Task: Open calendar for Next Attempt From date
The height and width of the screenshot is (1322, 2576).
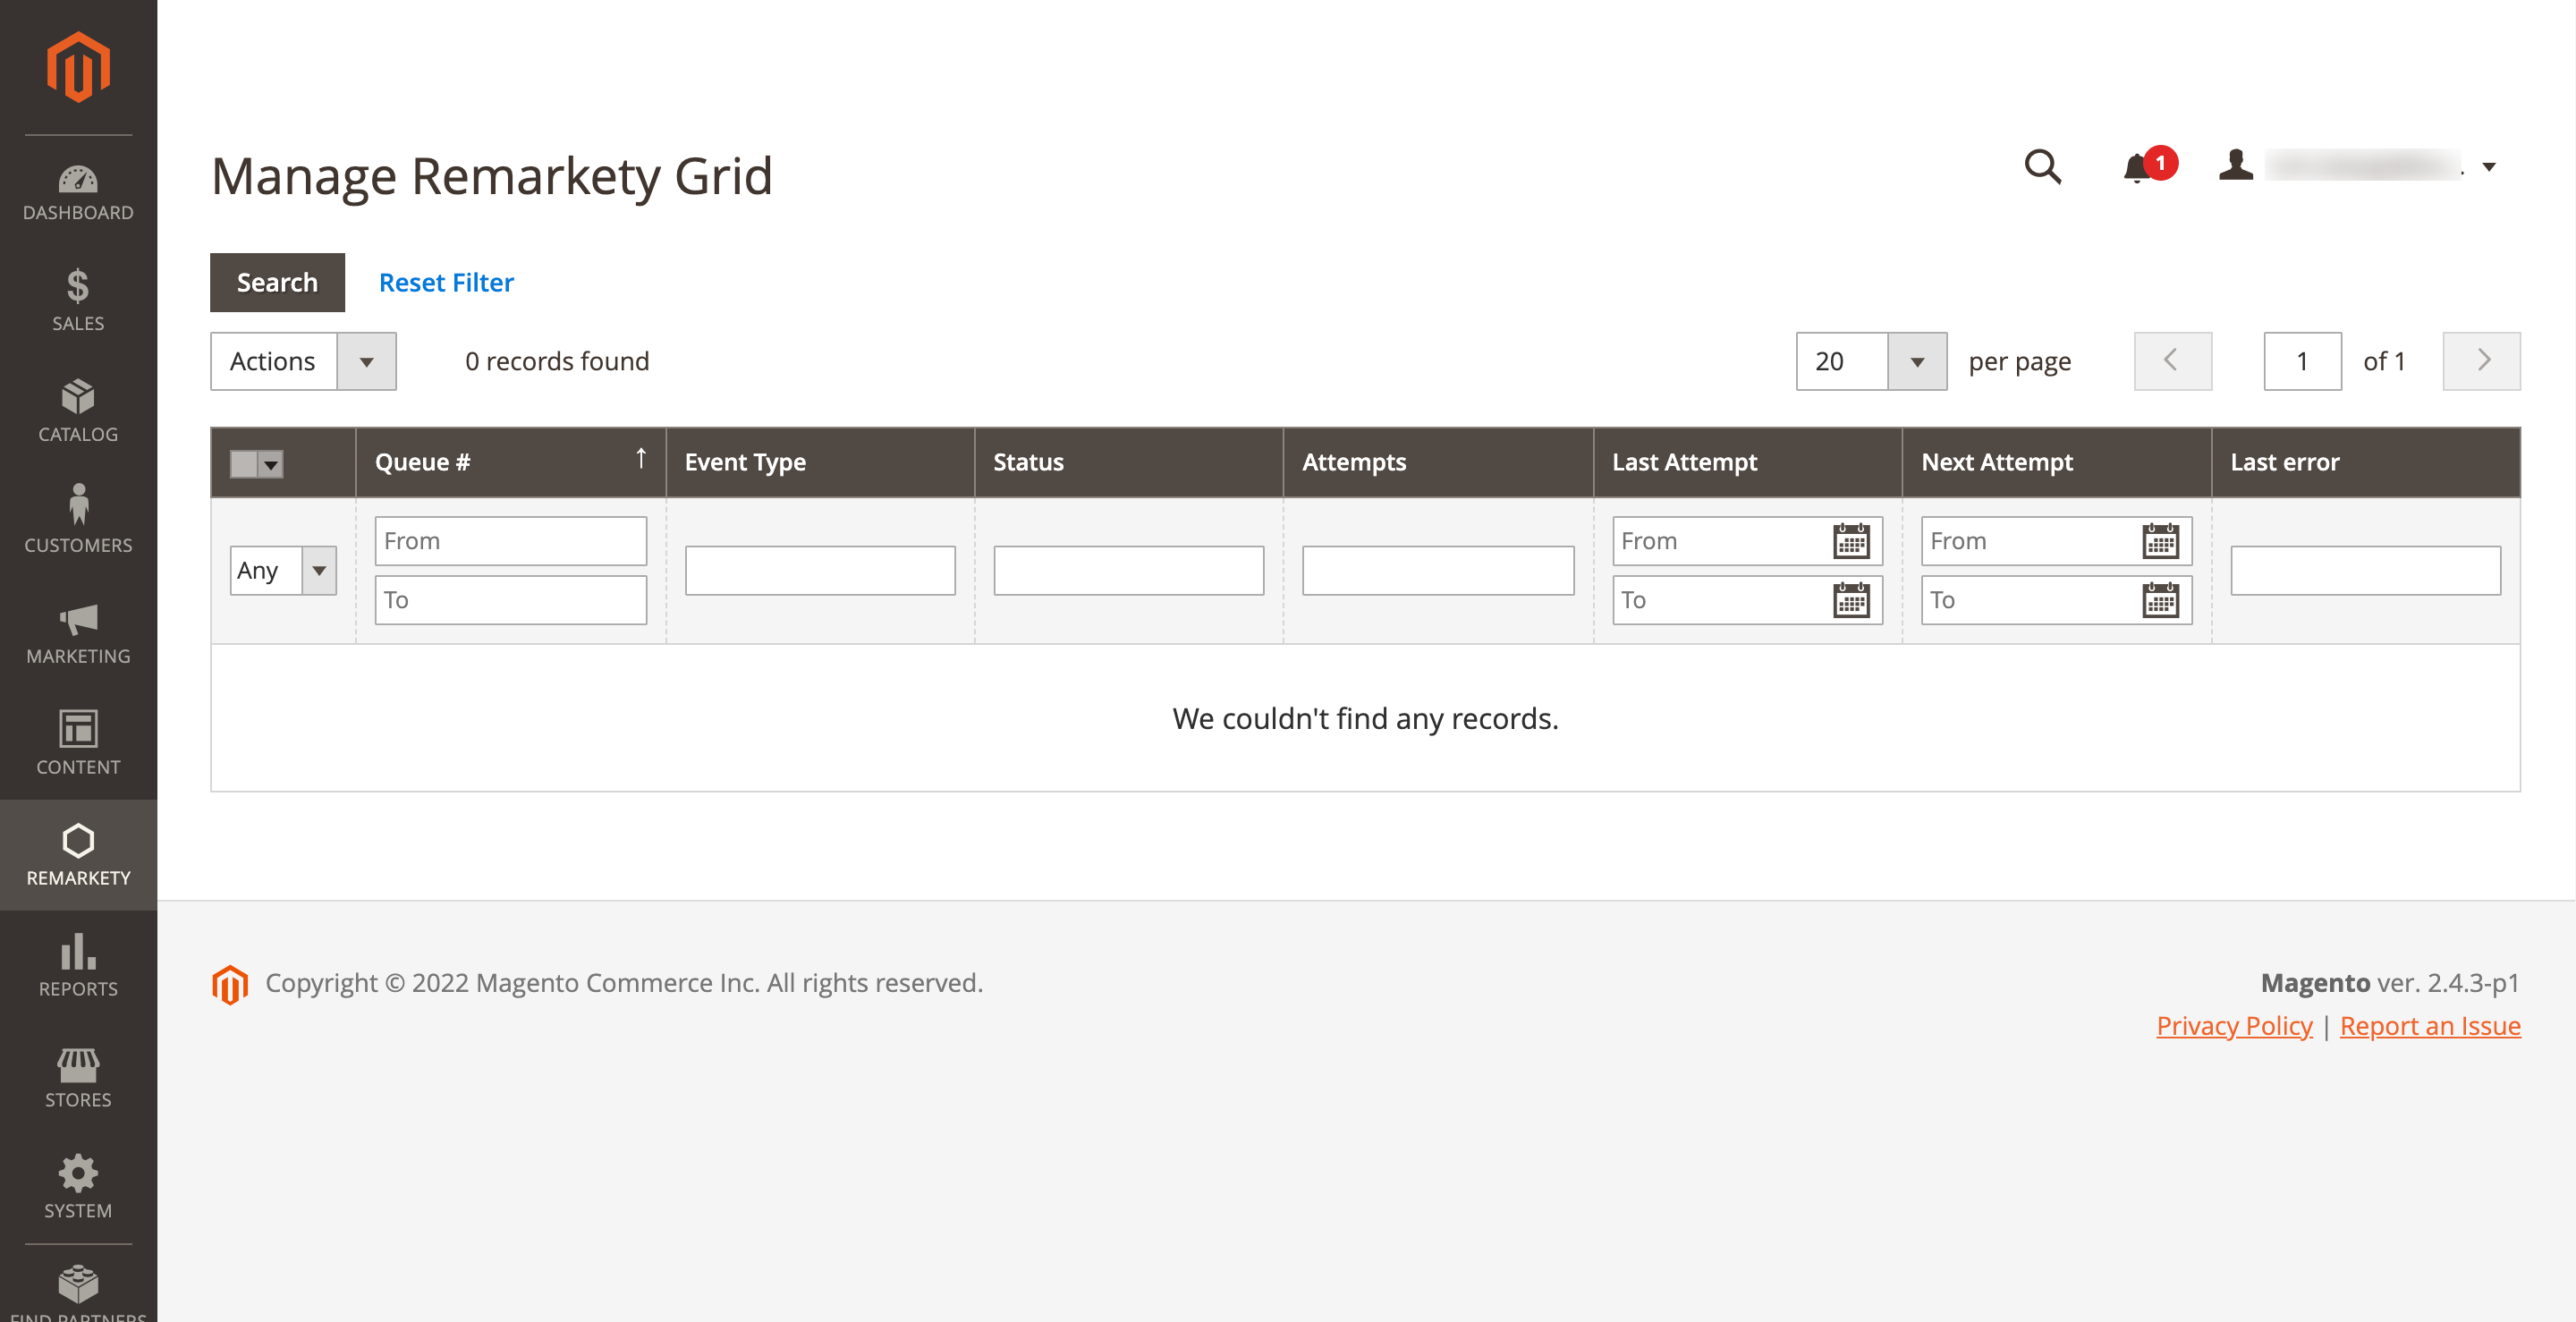Action: click(x=2160, y=541)
